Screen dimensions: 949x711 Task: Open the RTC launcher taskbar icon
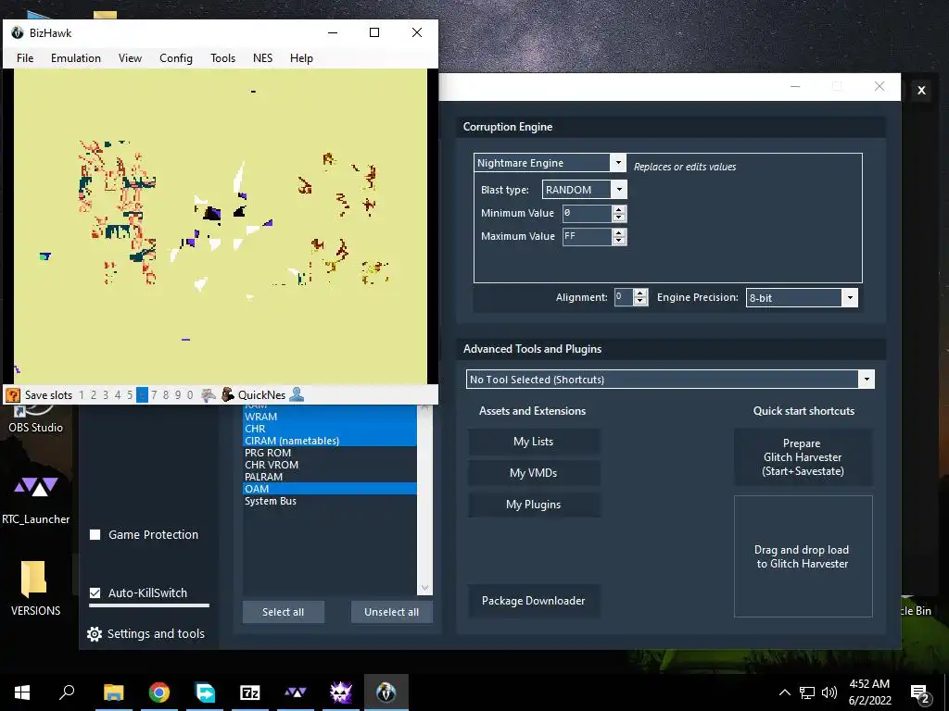tap(296, 692)
